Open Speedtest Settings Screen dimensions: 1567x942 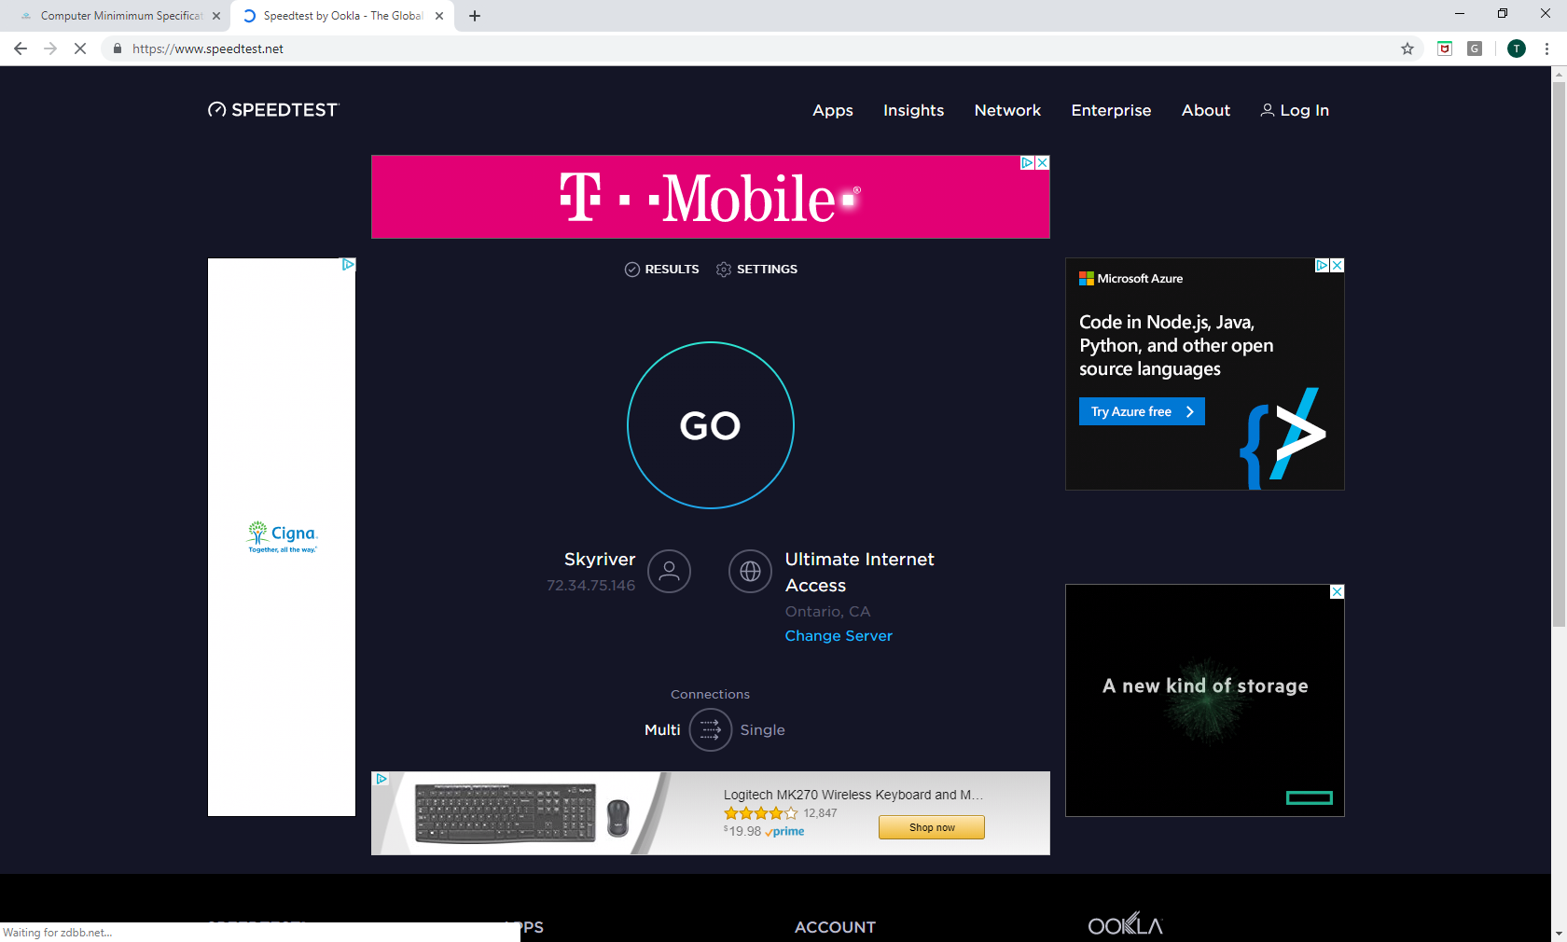(756, 270)
